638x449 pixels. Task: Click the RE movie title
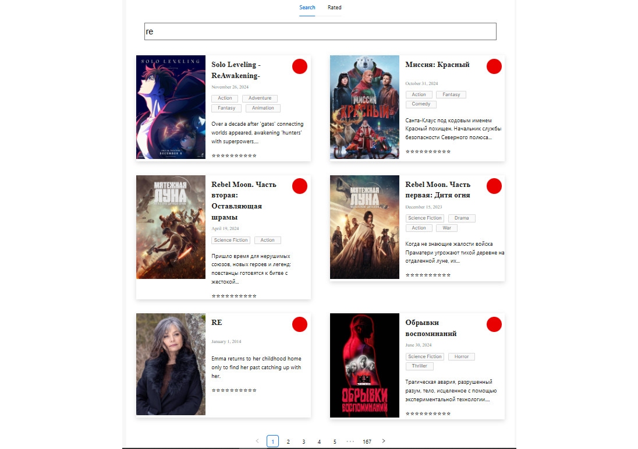(x=217, y=323)
